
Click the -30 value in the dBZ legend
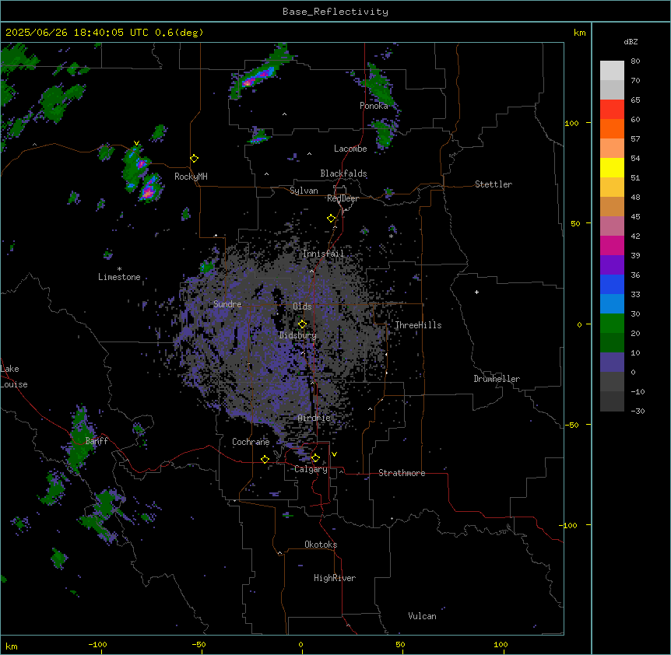[638, 411]
